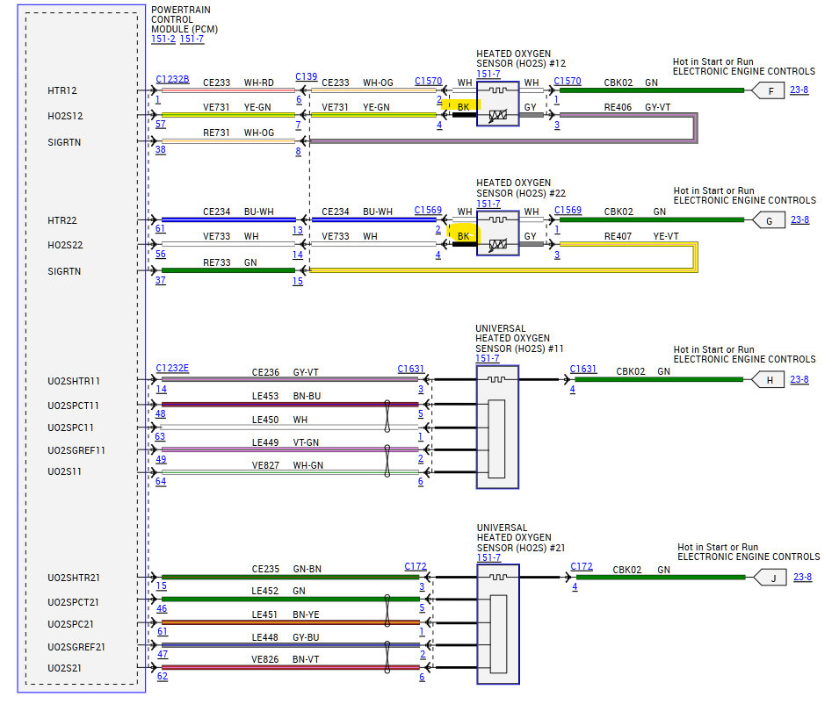Click pin 62 link on the VE826 line

click(163, 676)
